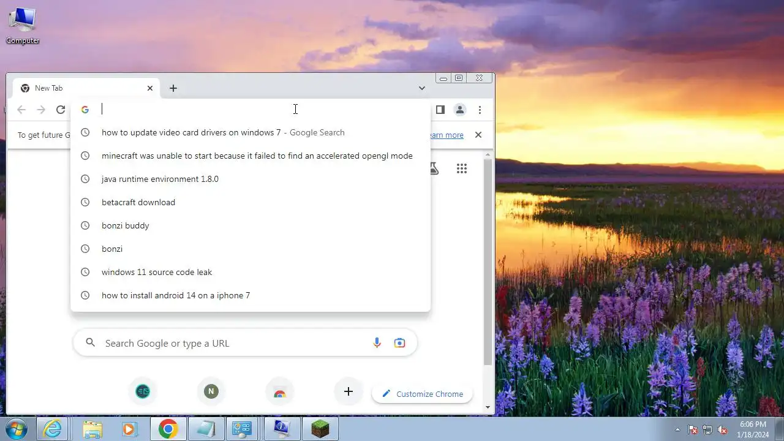Switch to Minecraft in the taskbar
Screen dimensions: 784x441
pos(320,429)
